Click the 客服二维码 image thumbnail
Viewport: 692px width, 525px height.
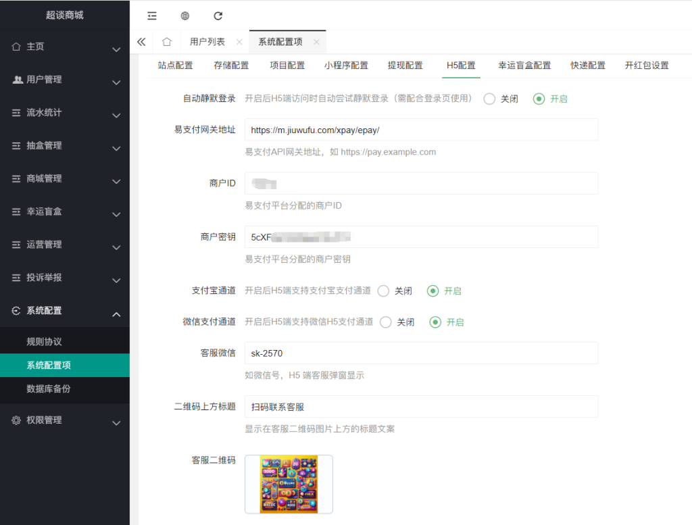pyautogui.click(x=289, y=484)
